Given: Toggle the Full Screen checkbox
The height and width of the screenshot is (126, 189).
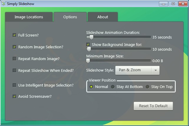Looking at the screenshot, I should pos(14,35).
